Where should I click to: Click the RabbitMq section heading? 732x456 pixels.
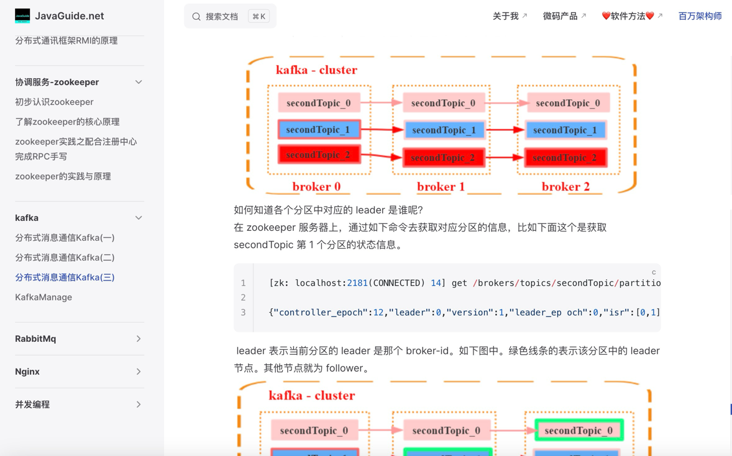click(x=35, y=339)
